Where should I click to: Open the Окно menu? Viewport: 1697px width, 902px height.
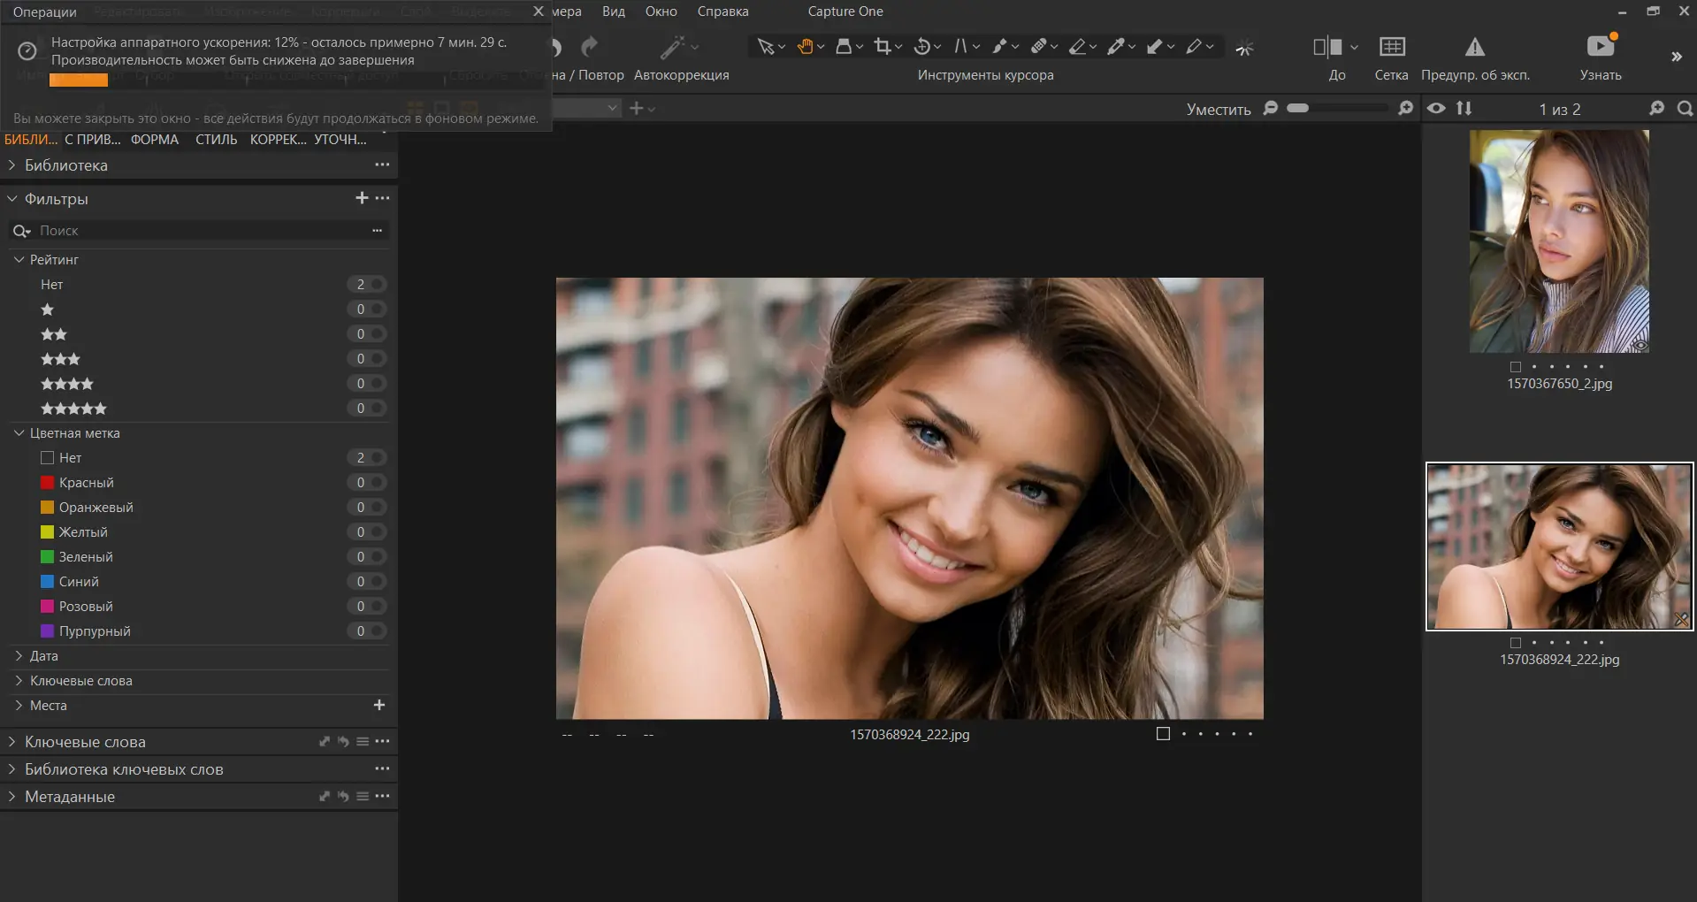[661, 11]
